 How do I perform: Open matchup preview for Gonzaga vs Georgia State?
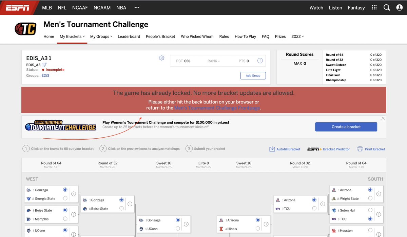(x=73, y=194)
